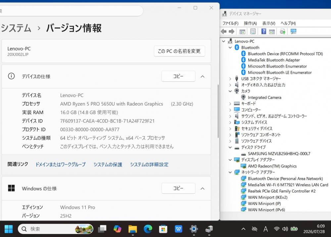Show hidden tray icons chevron
The width and height of the screenshot is (331, 237).
coord(243,229)
